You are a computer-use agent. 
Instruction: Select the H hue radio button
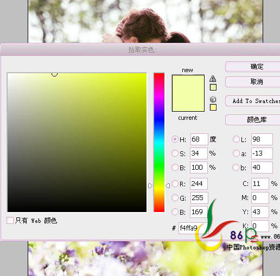tap(175, 139)
